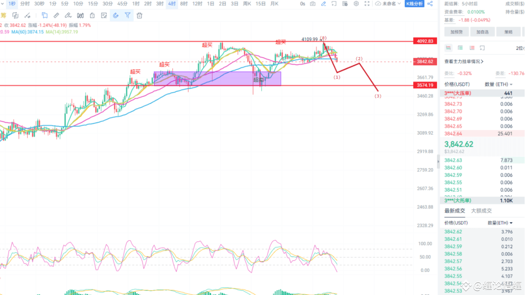Click the trash icon to clear drawings

(x=139, y=15)
